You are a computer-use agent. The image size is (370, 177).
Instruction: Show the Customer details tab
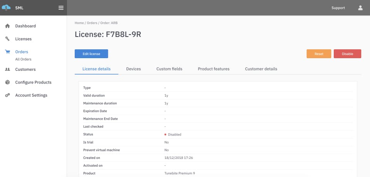coord(261,69)
